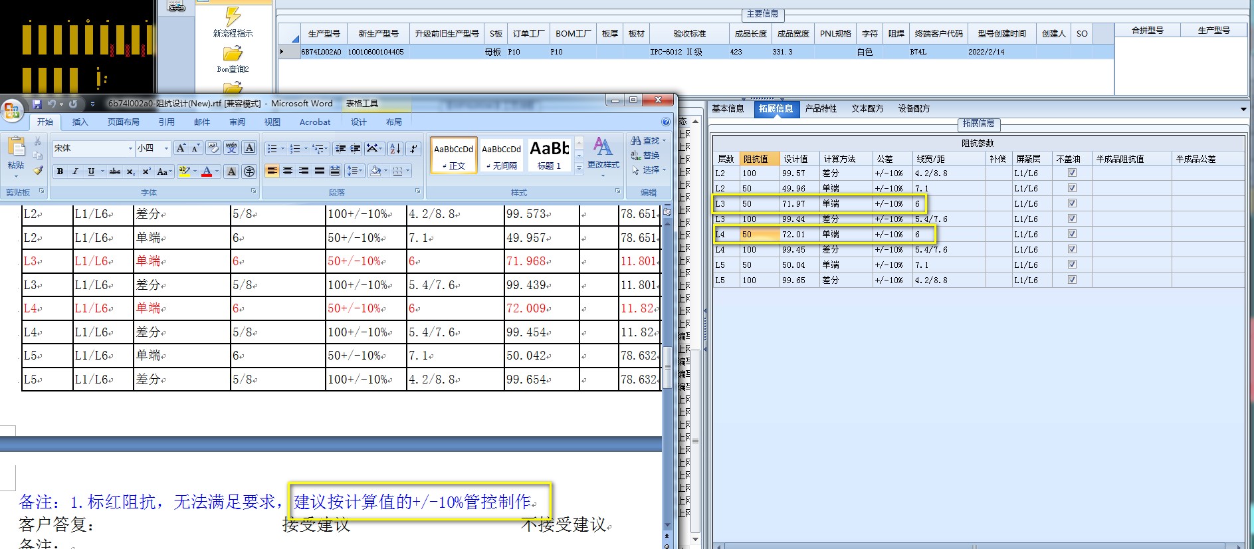This screenshot has width=1254, height=549.
Task: Open the font name dropdown 宋体
Action: 130,148
